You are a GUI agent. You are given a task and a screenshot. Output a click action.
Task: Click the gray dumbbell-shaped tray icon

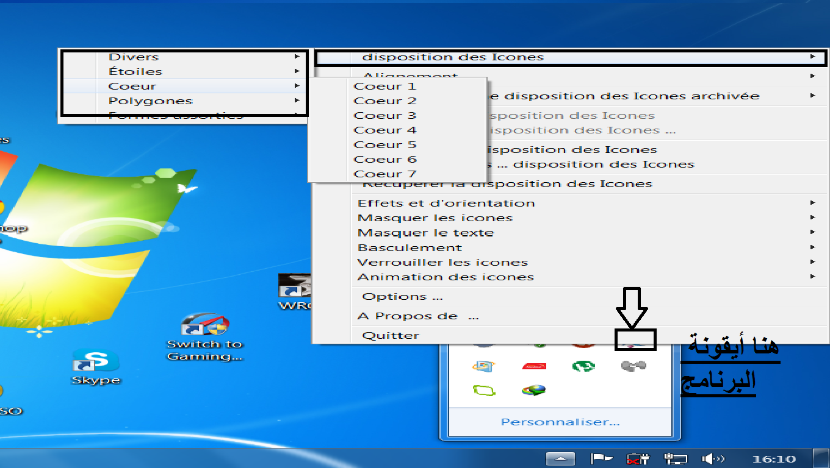tap(635, 367)
